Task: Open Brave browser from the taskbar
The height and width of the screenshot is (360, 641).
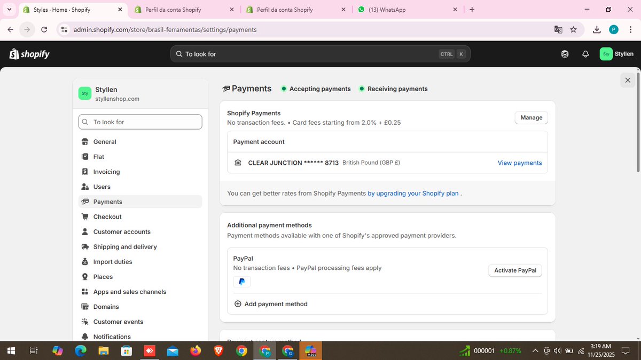Action: [x=218, y=350]
